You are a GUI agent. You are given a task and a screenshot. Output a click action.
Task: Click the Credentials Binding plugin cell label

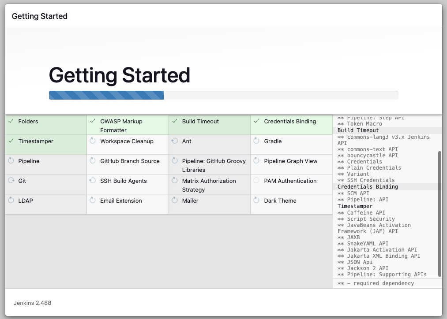point(290,121)
